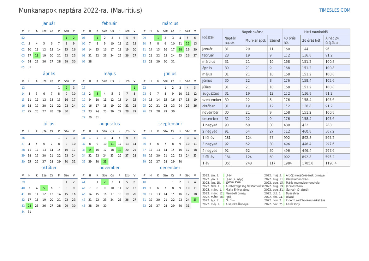
Task: Select the 'október' calendar month heading
Action: [x=49, y=168]
